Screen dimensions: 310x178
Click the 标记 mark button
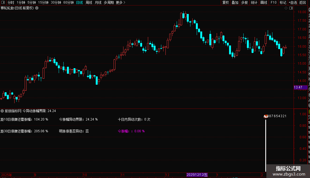point(283,2)
